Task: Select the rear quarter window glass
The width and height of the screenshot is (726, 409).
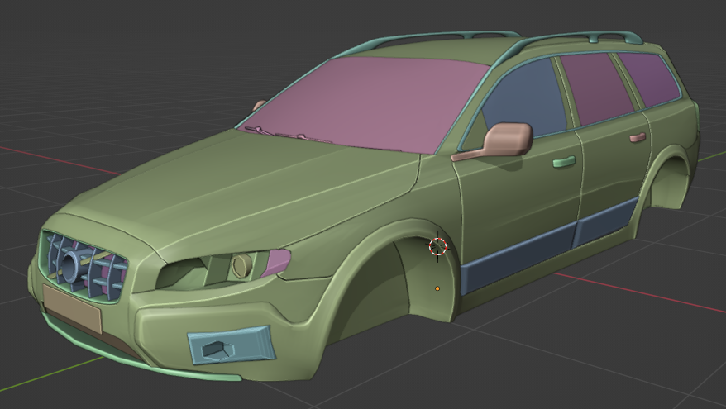Action: (649, 78)
